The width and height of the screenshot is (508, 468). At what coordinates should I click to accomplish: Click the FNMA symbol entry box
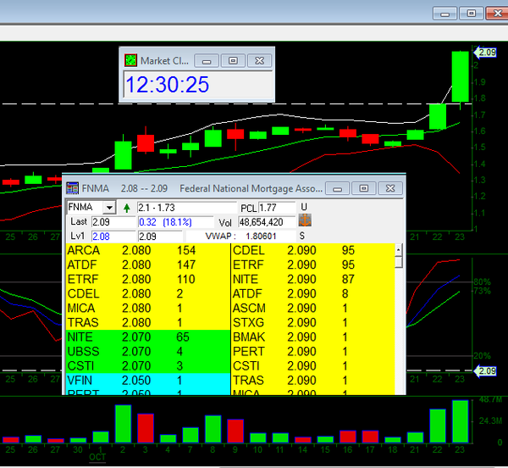click(x=84, y=208)
